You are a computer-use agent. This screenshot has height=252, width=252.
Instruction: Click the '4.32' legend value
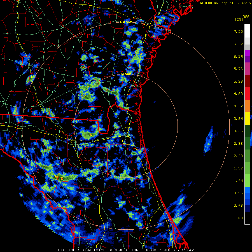click(x=238, y=106)
